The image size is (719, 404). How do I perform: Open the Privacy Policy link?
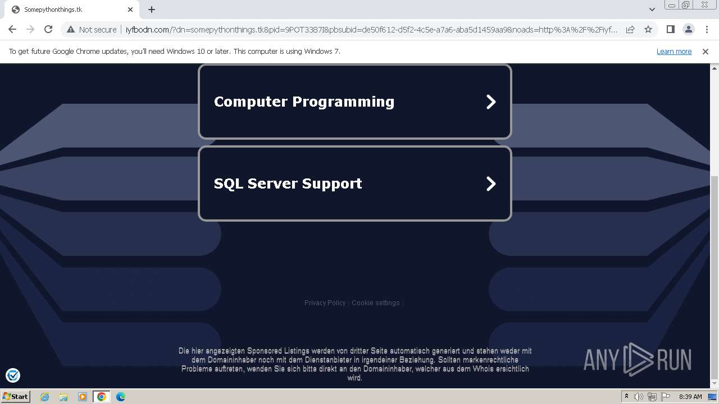click(x=325, y=303)
